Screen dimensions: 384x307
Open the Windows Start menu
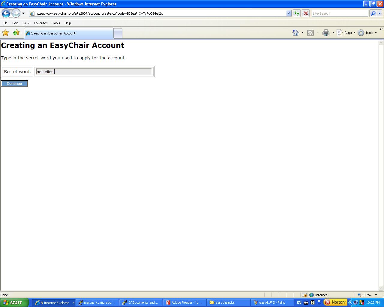pos(14,303)
